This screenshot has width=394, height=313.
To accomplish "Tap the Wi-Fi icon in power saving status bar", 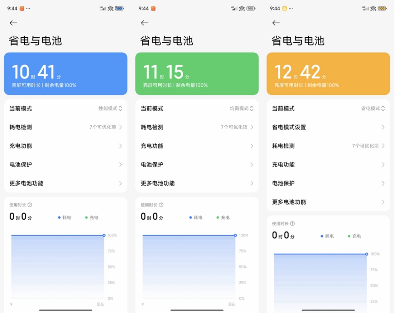I will (x=373, y=9).
